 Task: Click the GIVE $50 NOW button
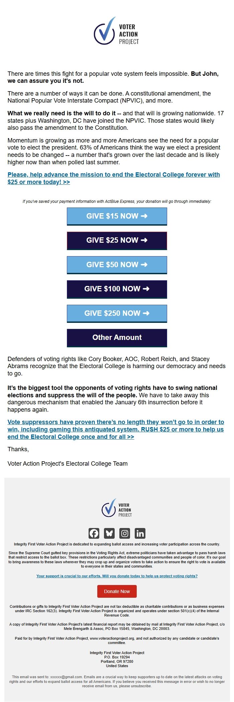click(117, 265)
